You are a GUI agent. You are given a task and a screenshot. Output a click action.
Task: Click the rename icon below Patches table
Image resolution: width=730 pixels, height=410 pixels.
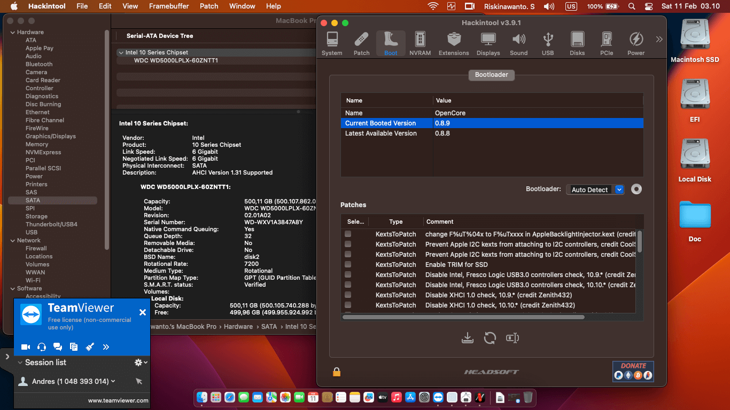pos(512,338)
